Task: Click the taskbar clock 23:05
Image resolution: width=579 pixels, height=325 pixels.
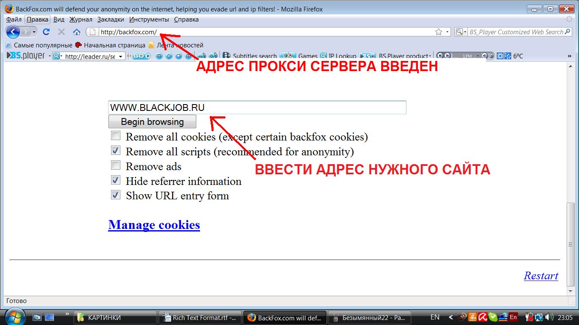Action: [565, 317]
